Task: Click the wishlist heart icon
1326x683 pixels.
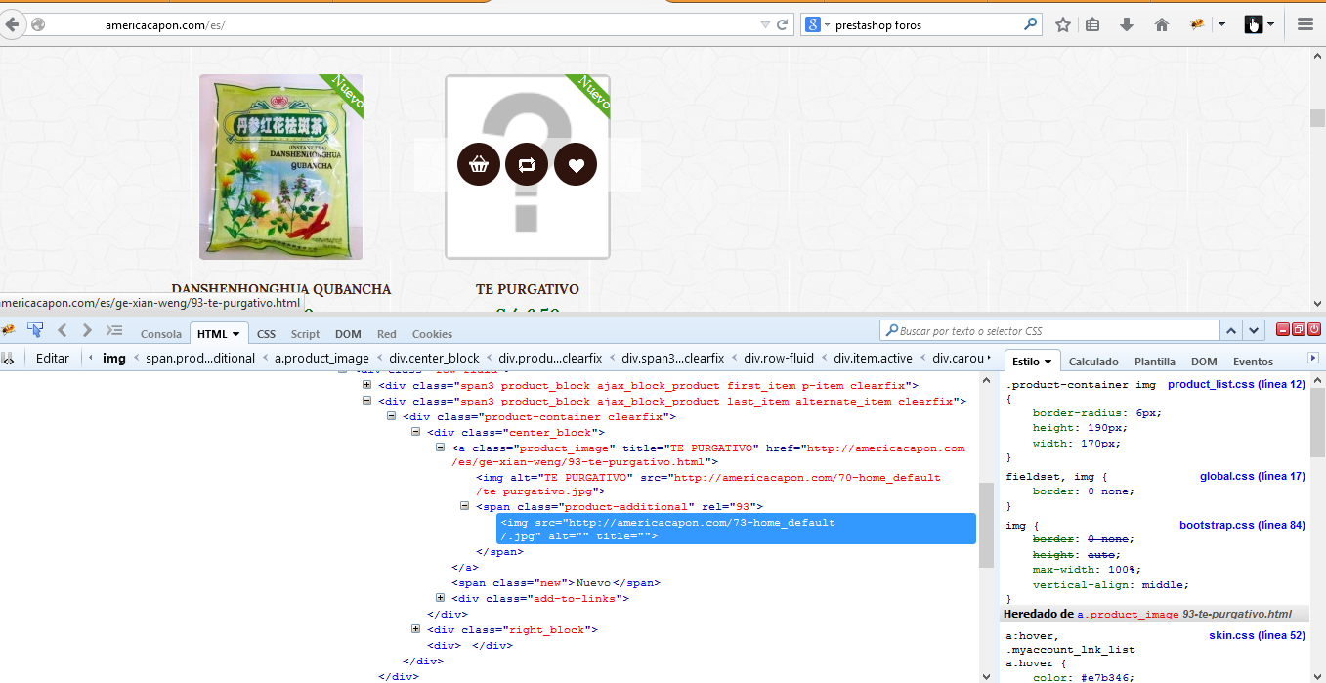Action: coord(576,164)
